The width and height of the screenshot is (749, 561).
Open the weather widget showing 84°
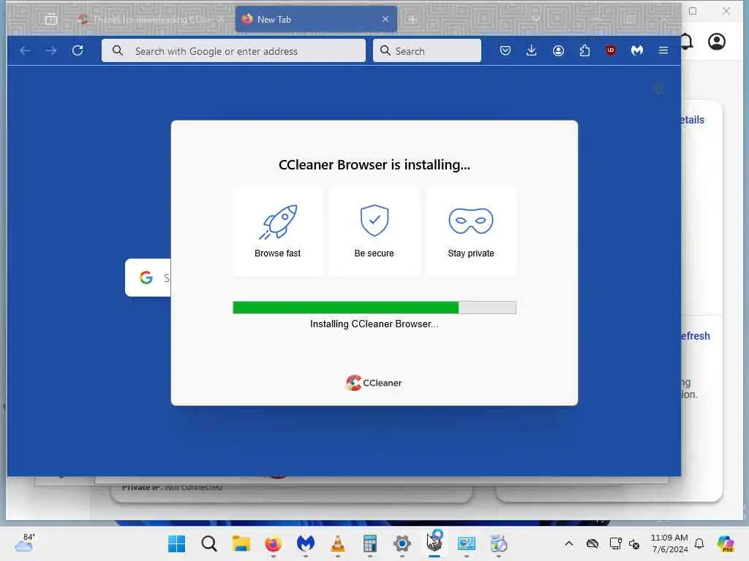coord(25,543)
